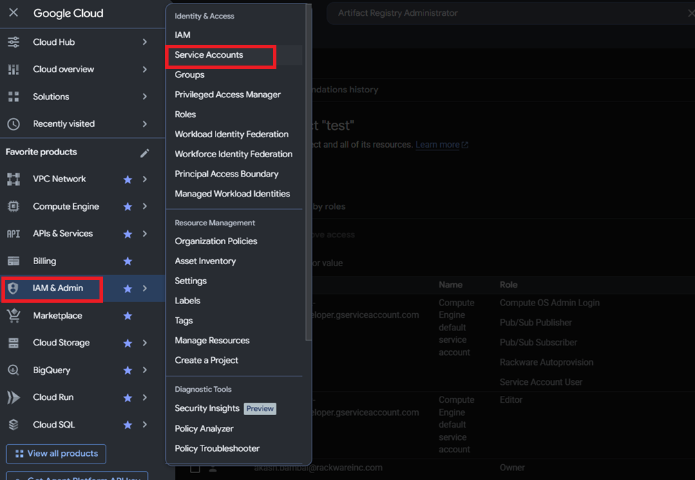Screen dimensions: 695x480
Task: Click the Cloud overview icon
Action: click(14, 70)
